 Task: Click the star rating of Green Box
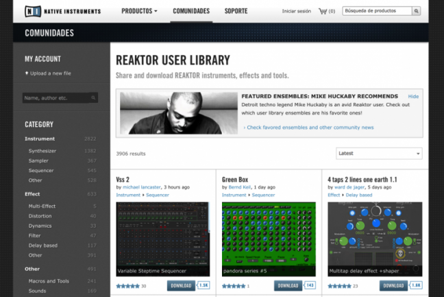click(x=234, y=286)
